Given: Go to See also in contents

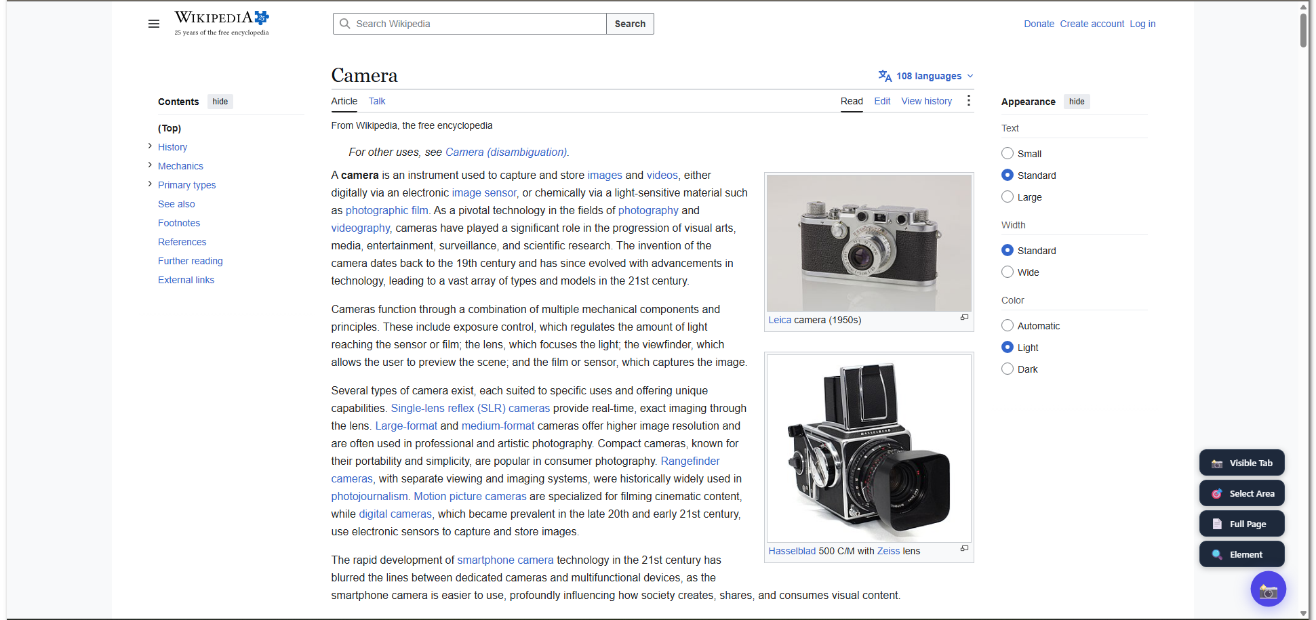Looking at the screenshot, I should (176, 204).
